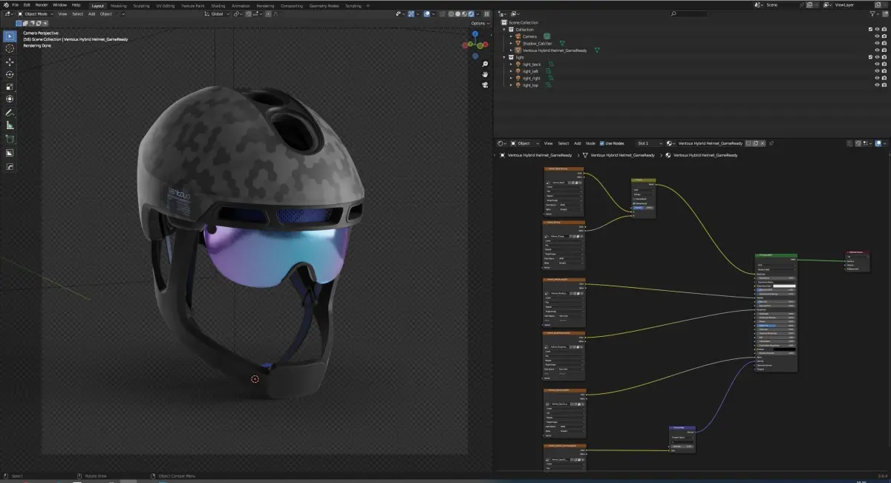Select the Measure tool
The width and height of the screenshot is (891, 483).
coord(10,125)
